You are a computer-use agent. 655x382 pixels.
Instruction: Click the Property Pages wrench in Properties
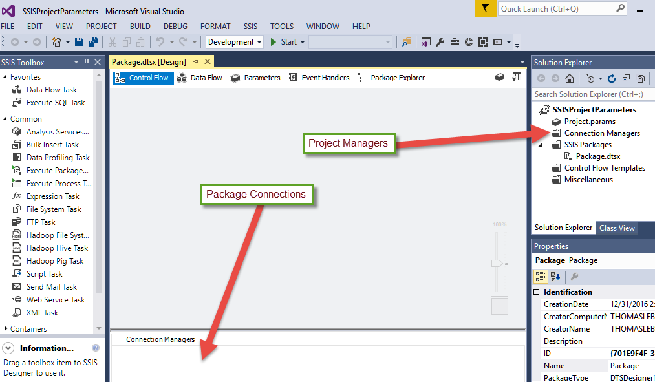coord(574,277)
